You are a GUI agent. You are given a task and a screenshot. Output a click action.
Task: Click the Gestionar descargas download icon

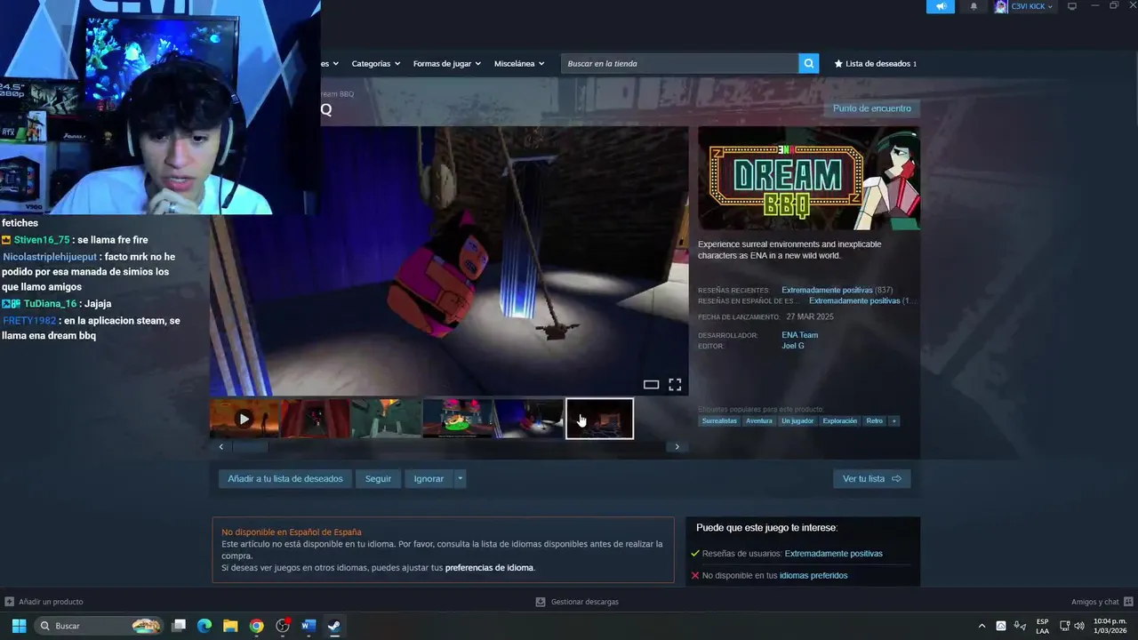click(541, 602)
